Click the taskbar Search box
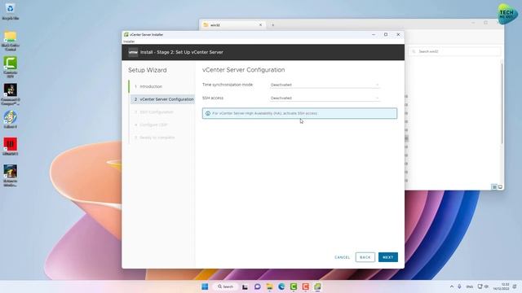Viewport: 522px width, 293px height. tap(225, 286)
